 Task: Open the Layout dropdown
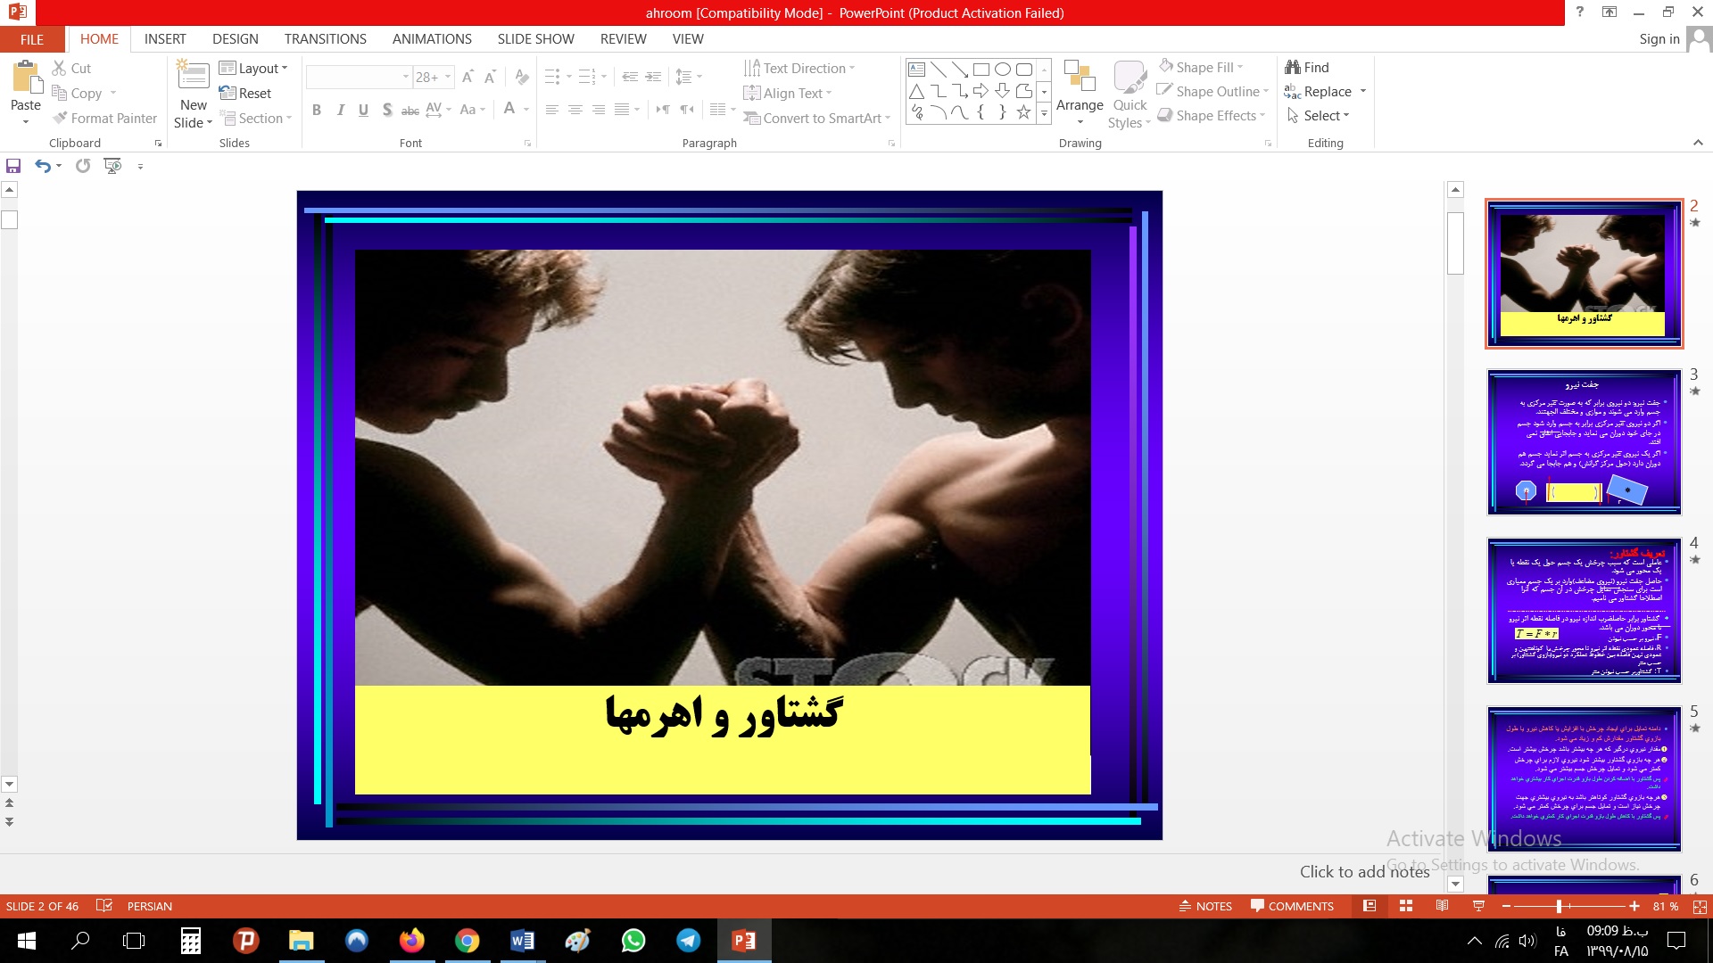[x=253, y=68]
